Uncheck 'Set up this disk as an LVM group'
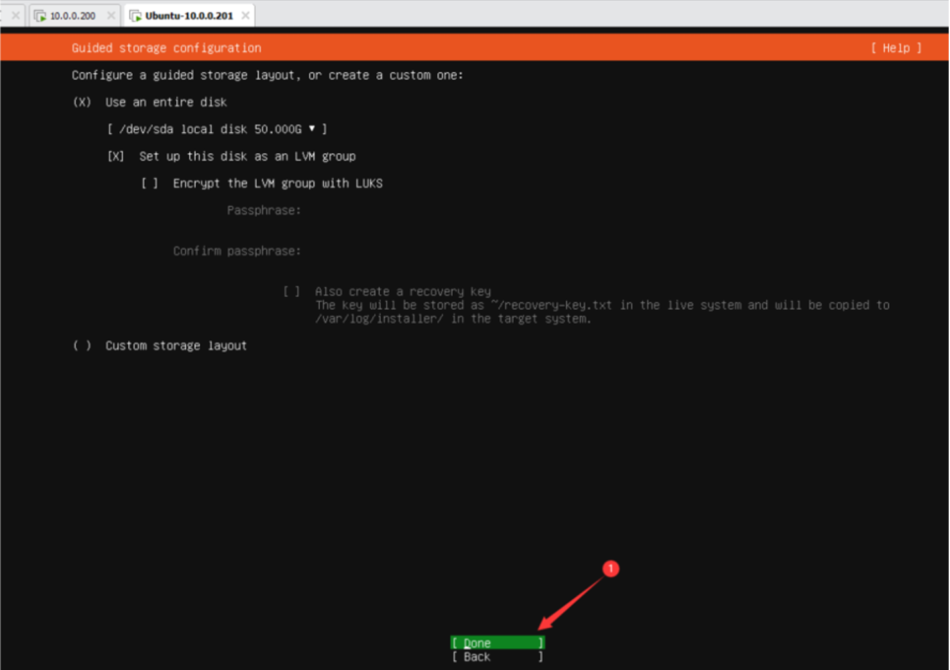The width and height of the screenshot is (950, 670). pos(116,157)
